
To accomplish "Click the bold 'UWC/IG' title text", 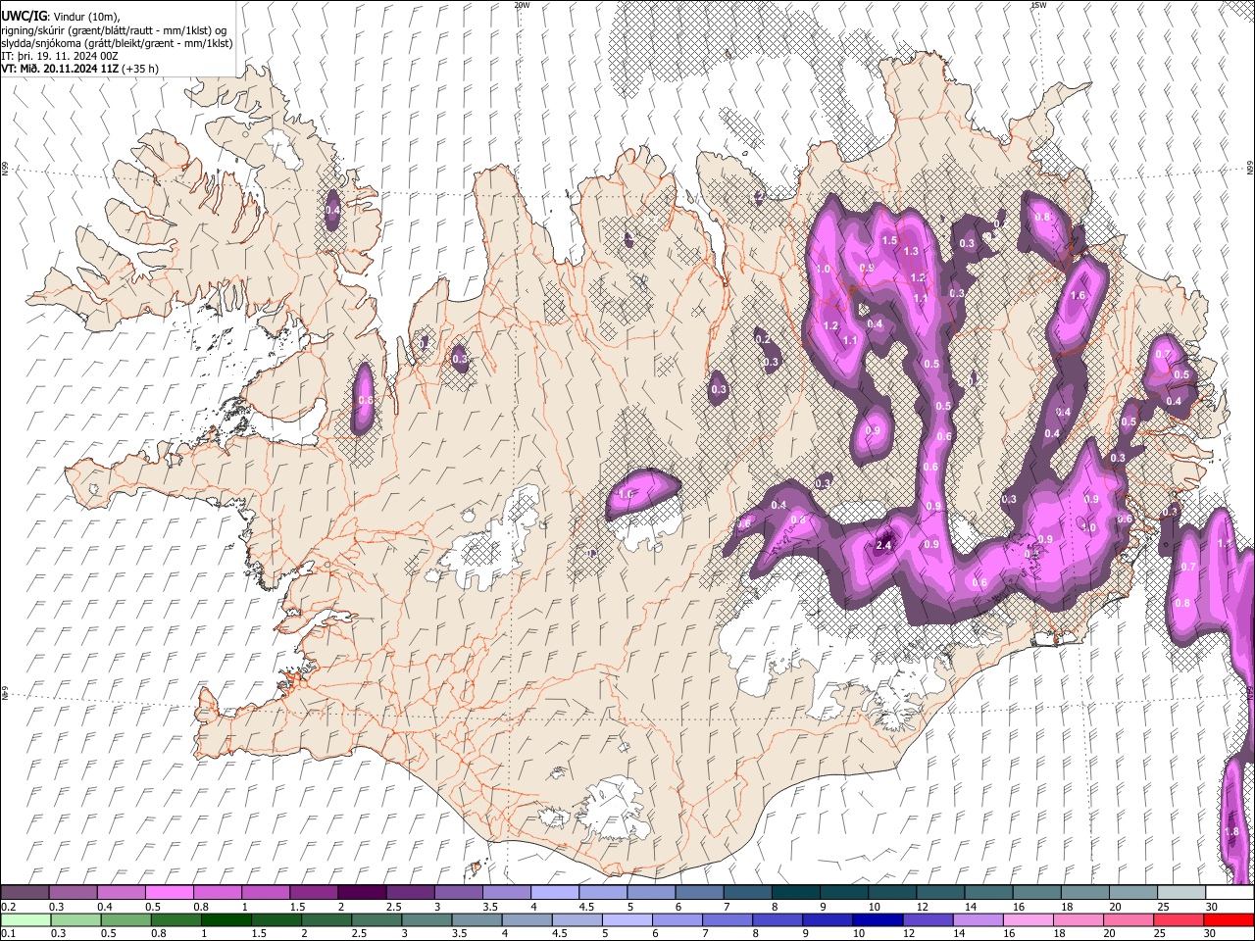I will pos(23,16).
